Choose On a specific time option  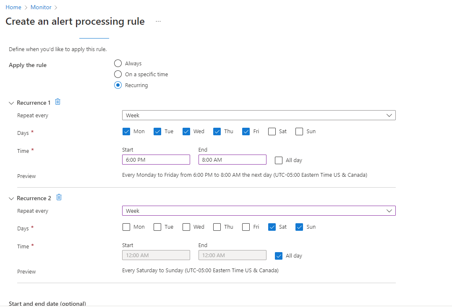pyautogui.click(x=118, y=74)
